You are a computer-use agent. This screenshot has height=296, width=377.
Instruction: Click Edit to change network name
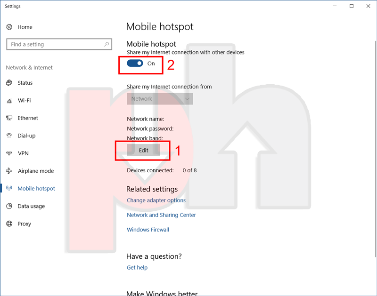click(x=143, y=150)
